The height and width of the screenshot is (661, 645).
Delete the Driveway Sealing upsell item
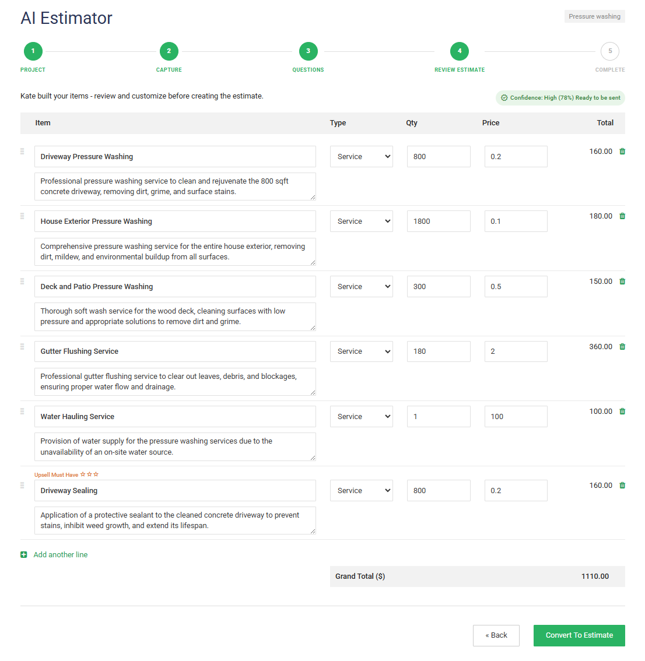(x=622, y=486)
